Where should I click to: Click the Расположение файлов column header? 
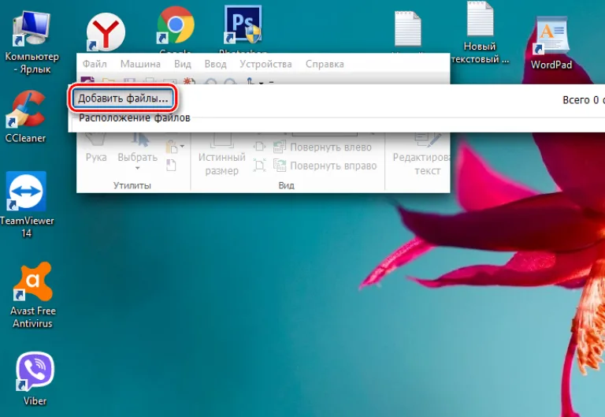[135, 117]
